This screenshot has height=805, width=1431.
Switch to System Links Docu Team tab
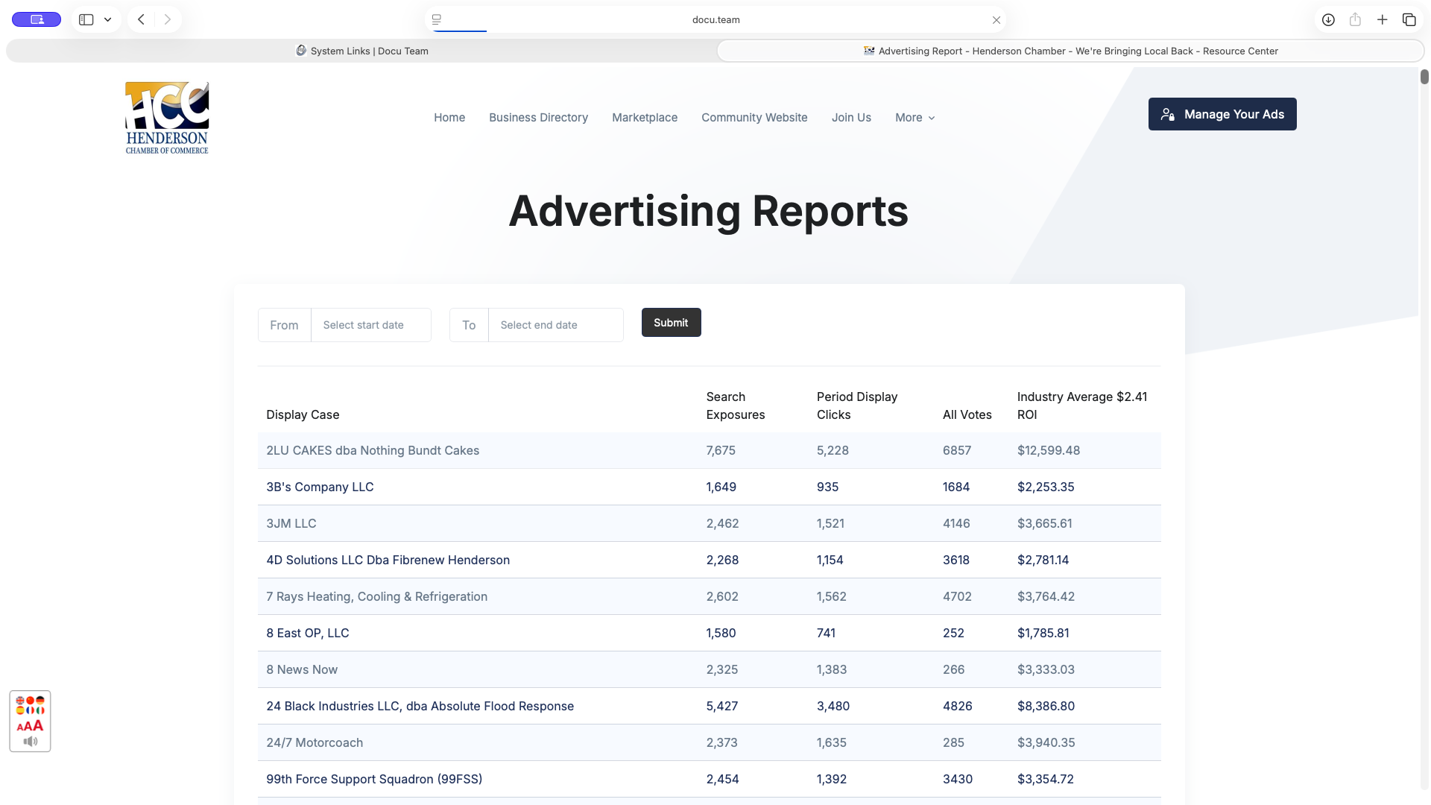point(362,51)
